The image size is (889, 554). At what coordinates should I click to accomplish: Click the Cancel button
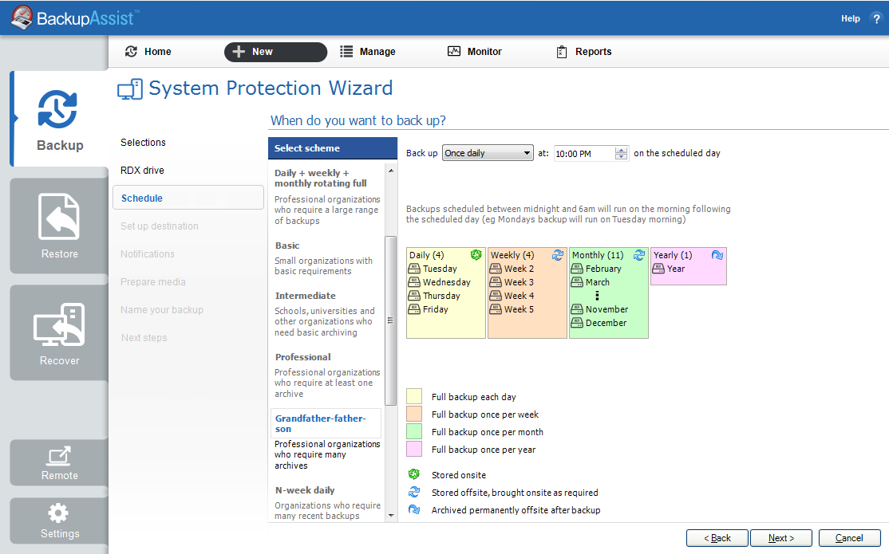click(849, 538)
